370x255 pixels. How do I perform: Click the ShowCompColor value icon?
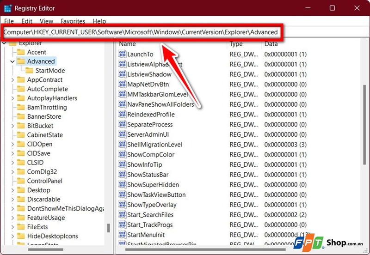pos(122,154)
